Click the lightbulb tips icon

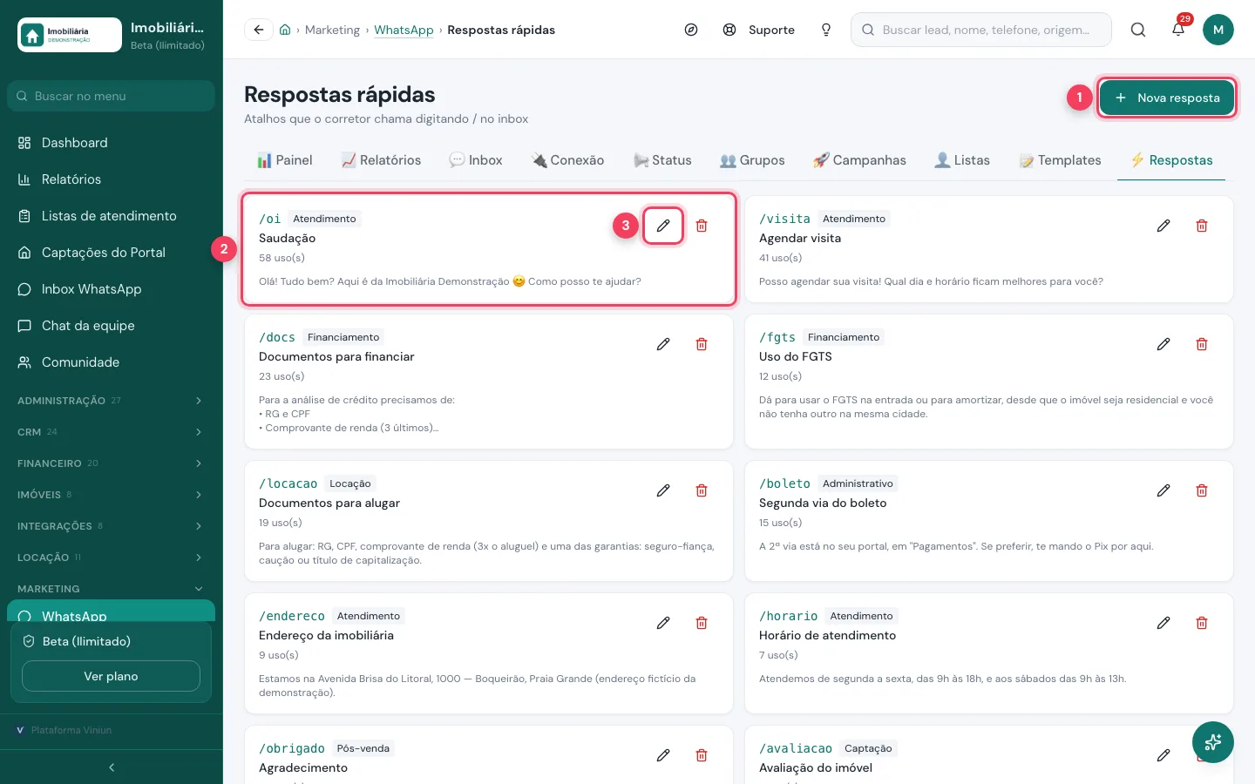coord(826,30)
